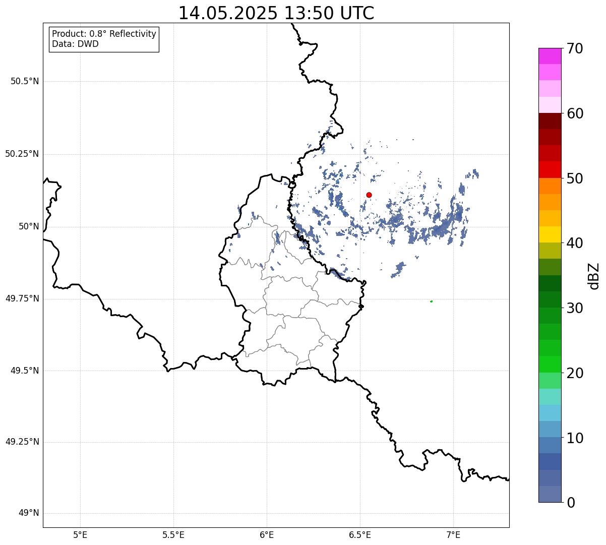Click the colorbar tick value 50

pyautogui.click(x=575, y=178)
